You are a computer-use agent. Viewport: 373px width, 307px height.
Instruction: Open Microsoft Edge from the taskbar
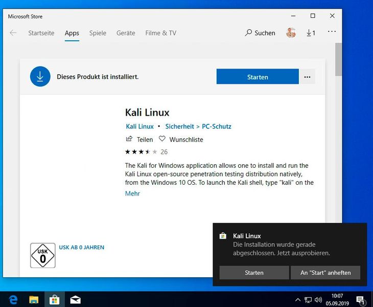click(13, 300)
